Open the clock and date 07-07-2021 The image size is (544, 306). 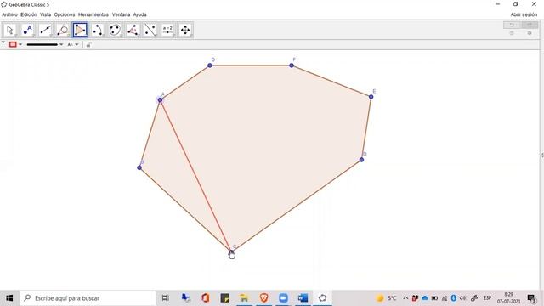coord(508,298)
